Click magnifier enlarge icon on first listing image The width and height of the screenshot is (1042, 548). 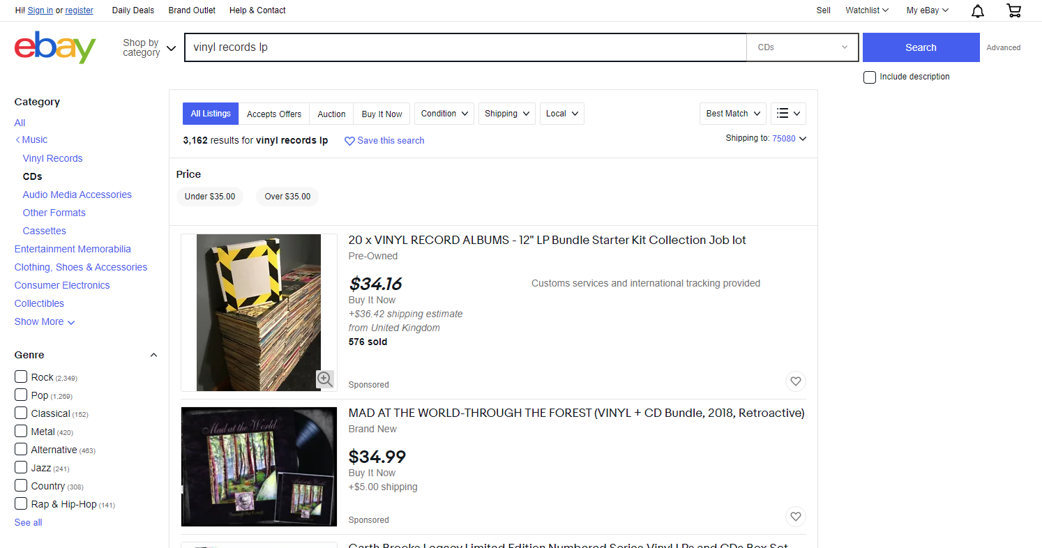[x=324, y=379]
